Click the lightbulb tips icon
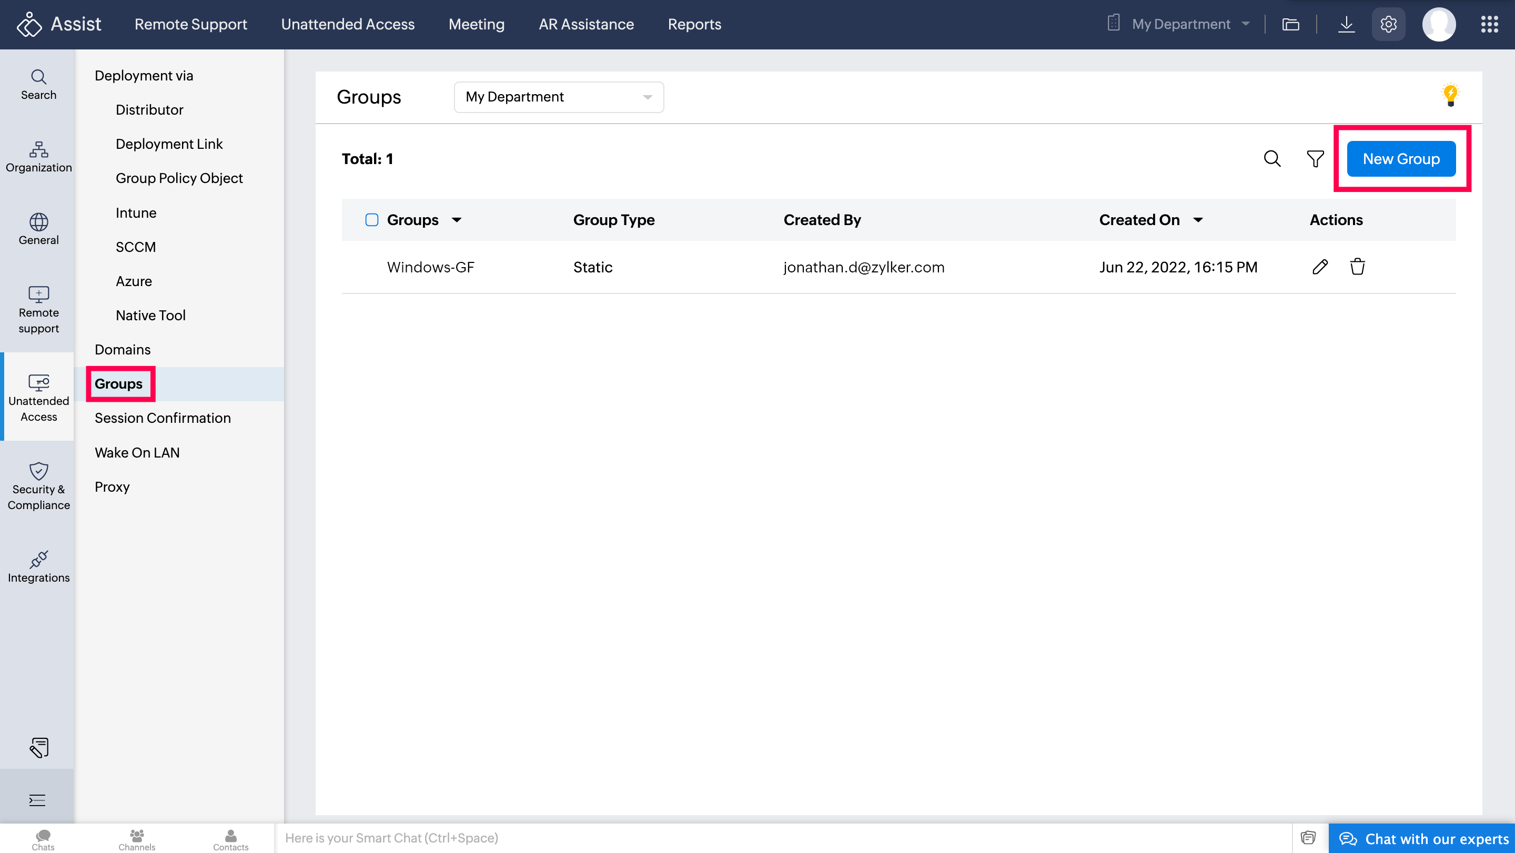This screenshot has height=853, width=1515. click(1450, 95)
